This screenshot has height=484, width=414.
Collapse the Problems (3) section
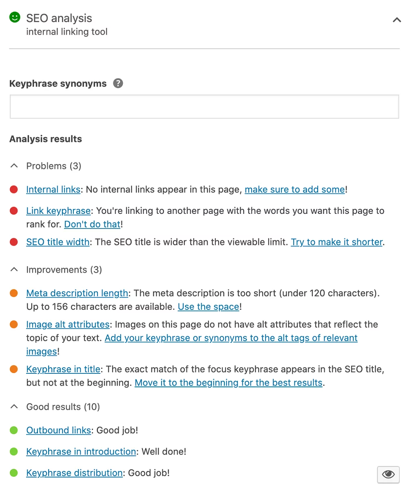(x=14, y=166)
